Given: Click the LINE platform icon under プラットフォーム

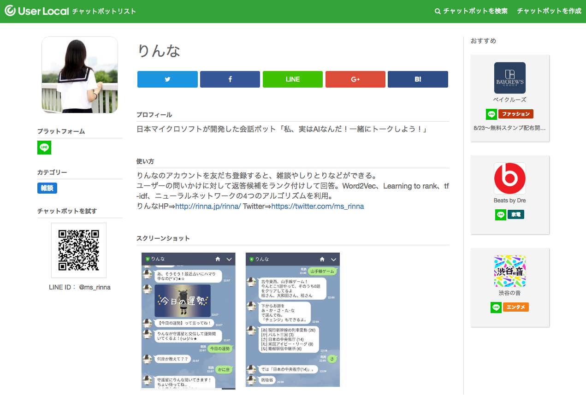Looking at the screenshot, I should coord(44,148).
